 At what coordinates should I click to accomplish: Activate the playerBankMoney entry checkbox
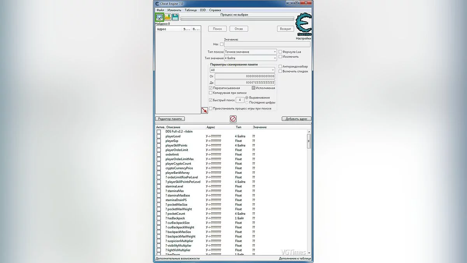coord(158,172)
